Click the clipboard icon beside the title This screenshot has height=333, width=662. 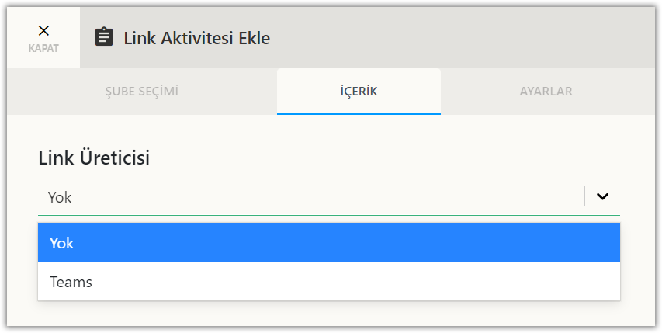tap(104, 37)
